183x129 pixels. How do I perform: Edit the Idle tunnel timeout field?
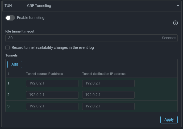[x=91, y=38]
